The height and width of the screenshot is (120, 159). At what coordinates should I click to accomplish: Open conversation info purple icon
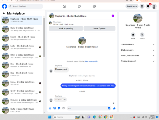point(113,16)
